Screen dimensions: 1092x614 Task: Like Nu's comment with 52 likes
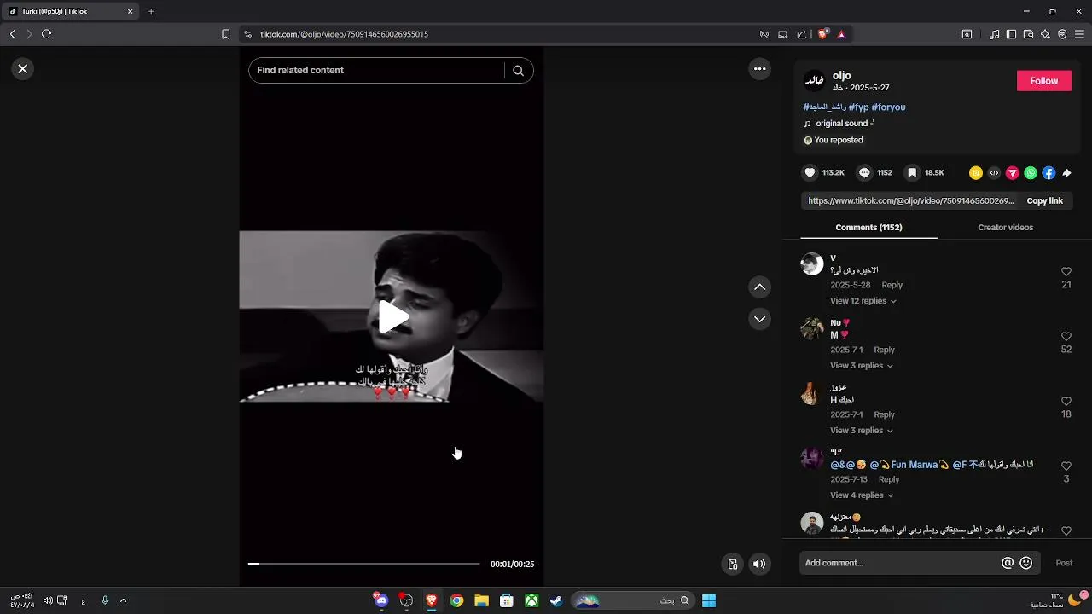[1066, 337]
